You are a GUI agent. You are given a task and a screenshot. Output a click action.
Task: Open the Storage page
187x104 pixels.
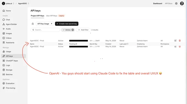(x=7, y=70)
